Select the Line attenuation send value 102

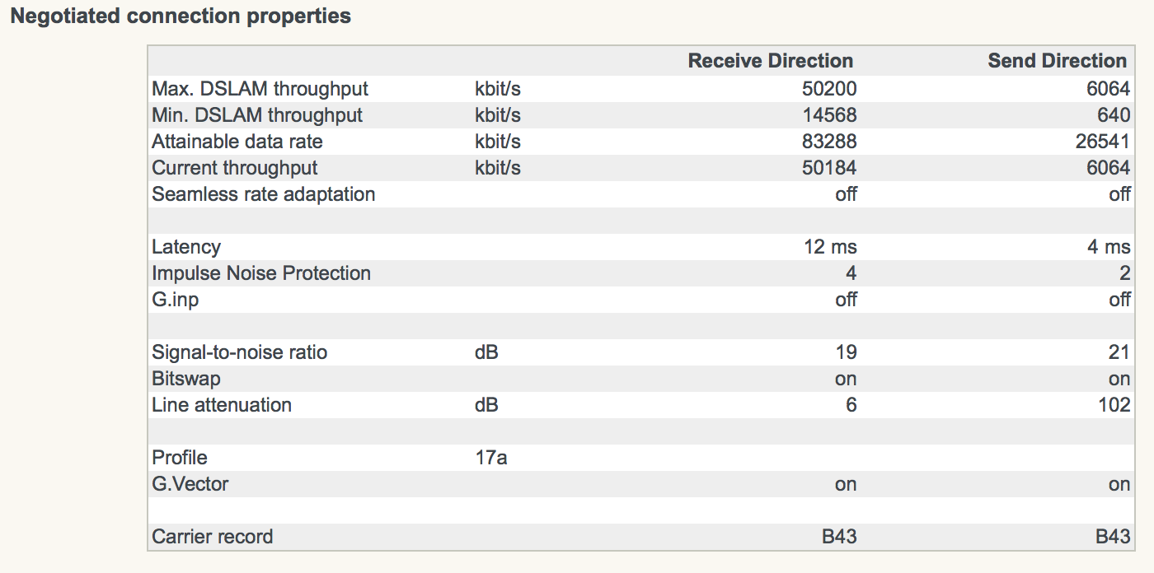point(1114,405)
